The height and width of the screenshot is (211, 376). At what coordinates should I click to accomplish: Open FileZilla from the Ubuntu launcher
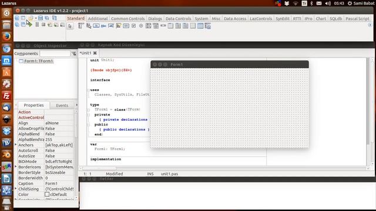6,96
